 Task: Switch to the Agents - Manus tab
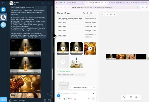(71, 3)
